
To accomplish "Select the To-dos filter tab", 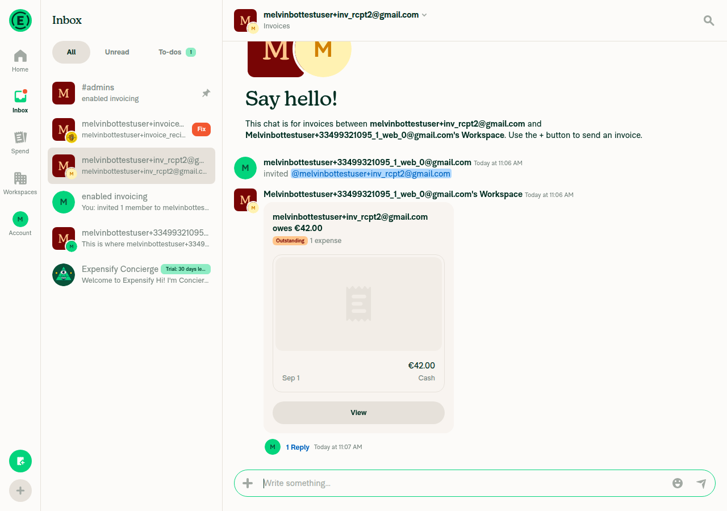I will pyautogui.click(x=177, y=52).
